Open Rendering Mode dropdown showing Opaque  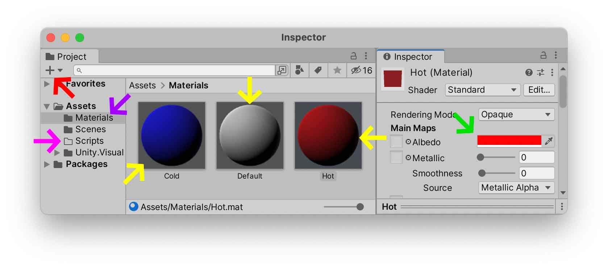pos(516,115)
